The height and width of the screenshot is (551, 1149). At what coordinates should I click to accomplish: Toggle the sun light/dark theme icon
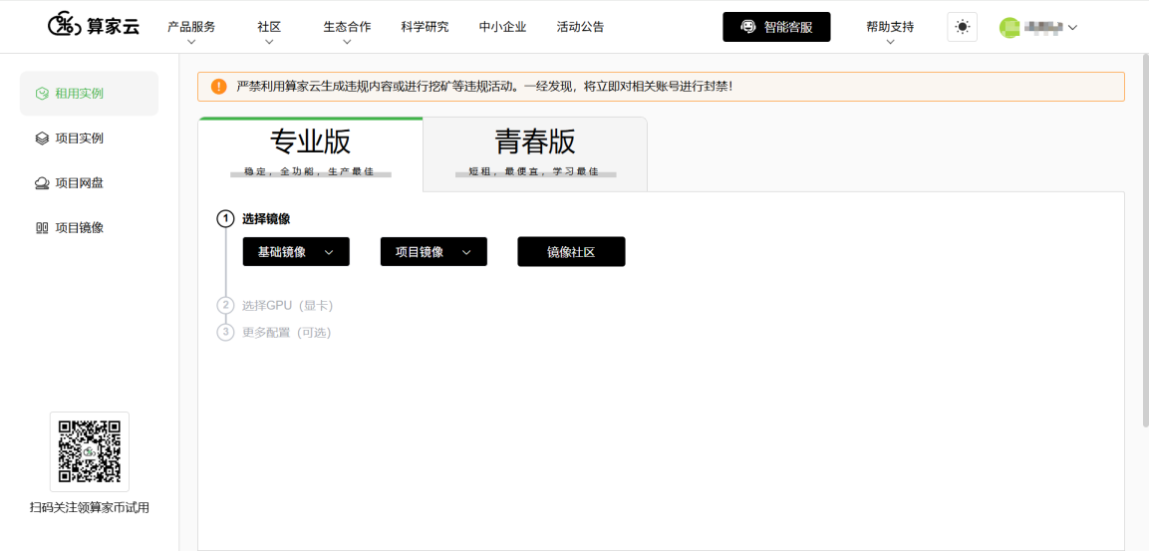click(962, 27)
